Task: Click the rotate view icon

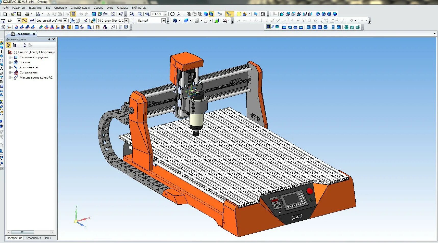Action: pos(173,14)
